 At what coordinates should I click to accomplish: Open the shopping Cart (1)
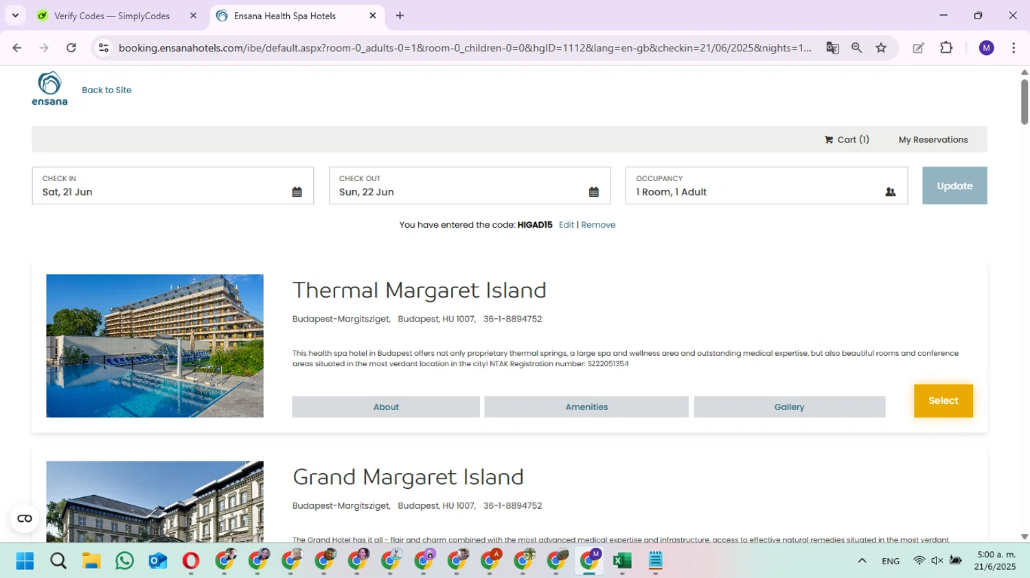point(847,139)
